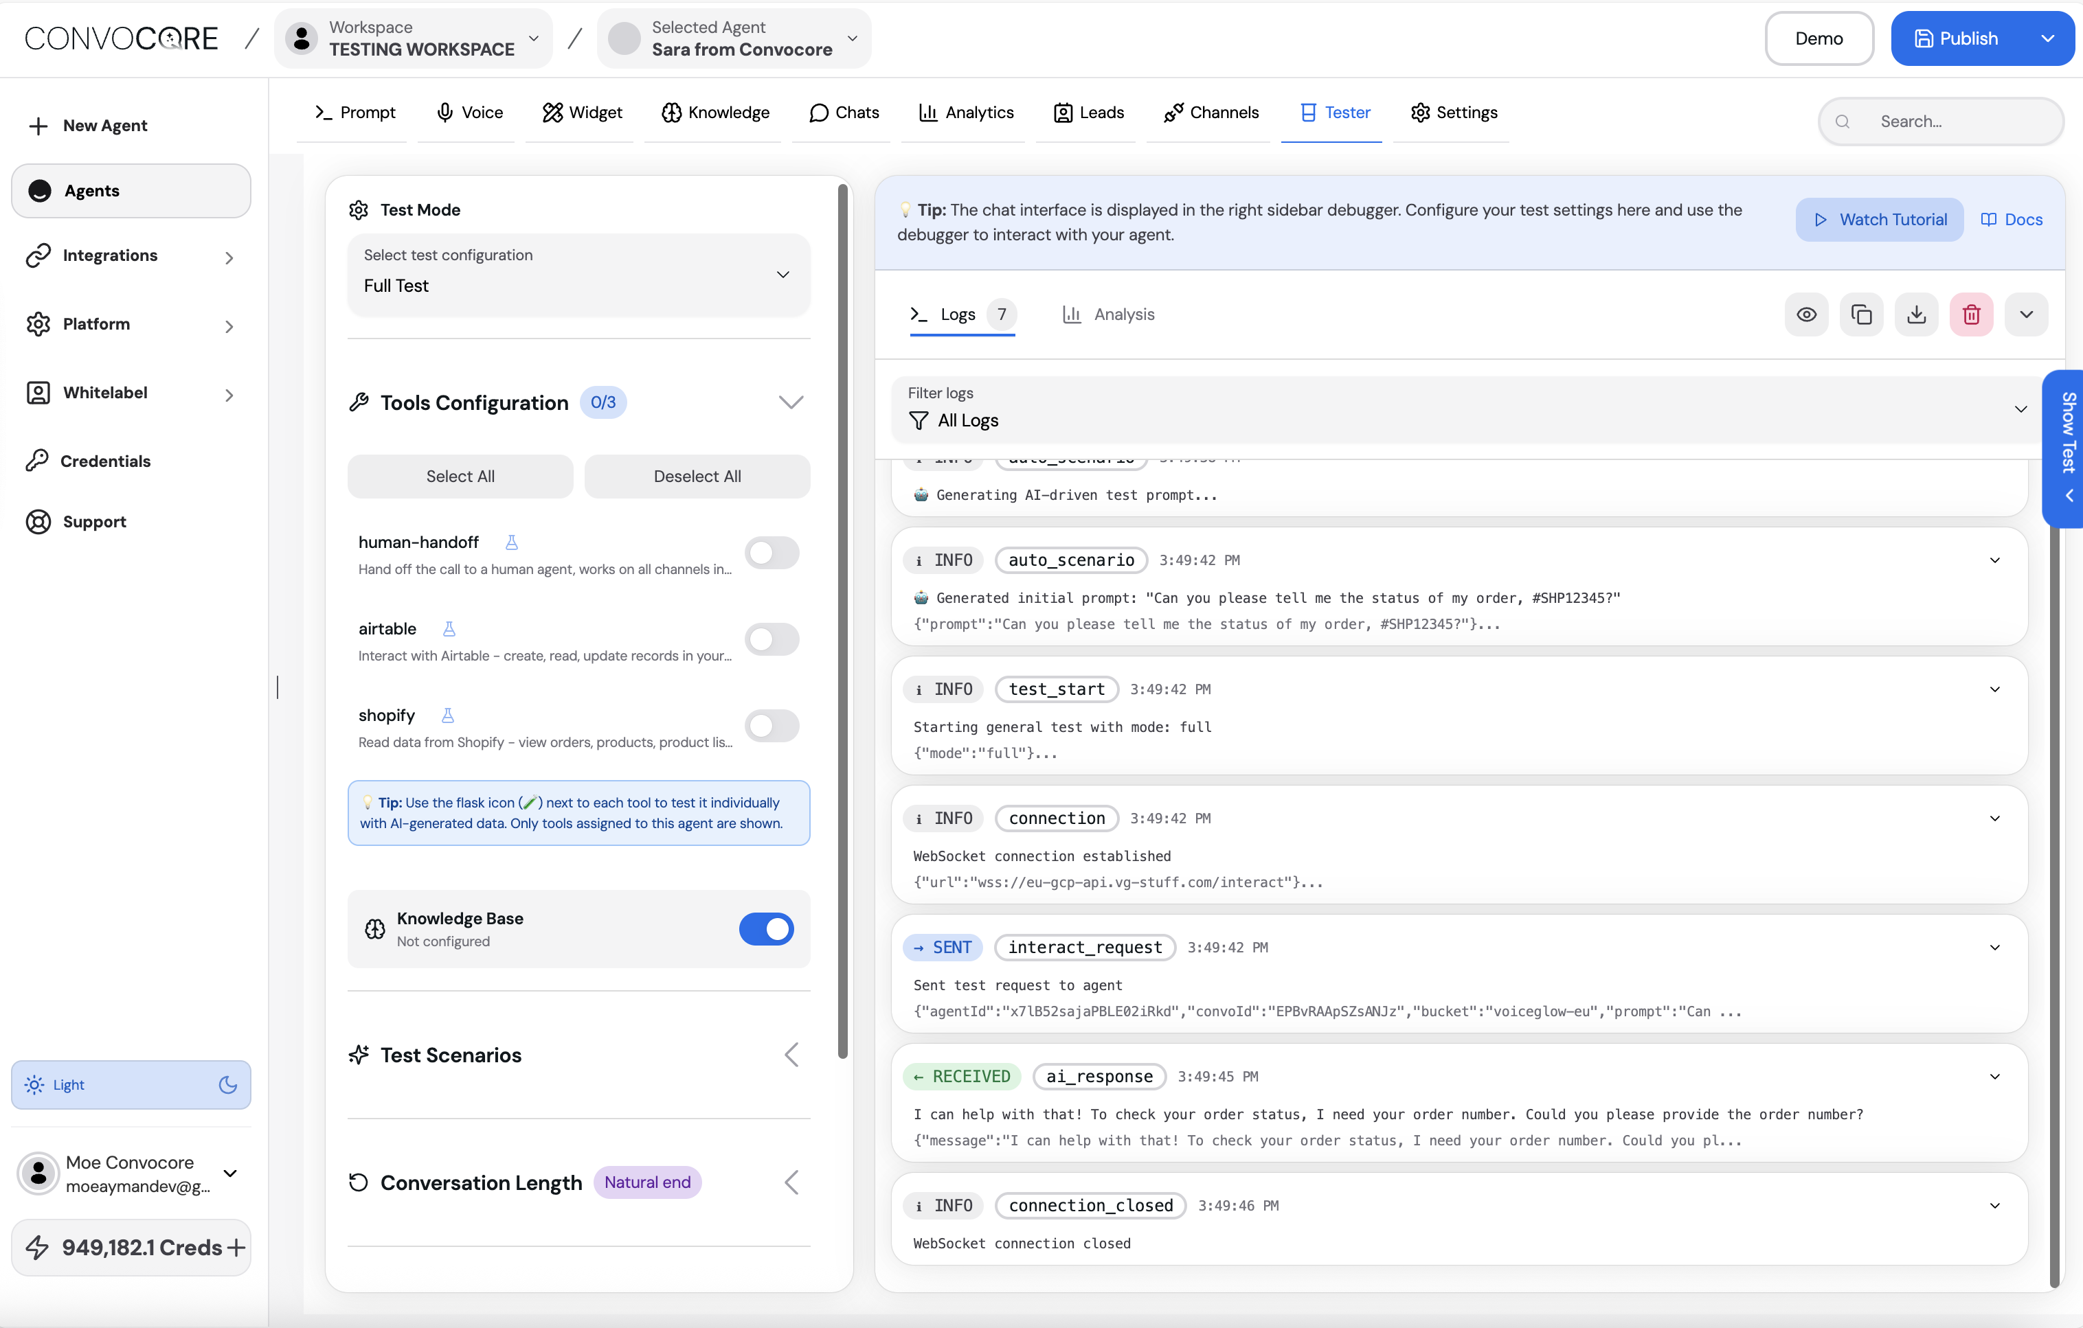
Task: Click the flask test icon beside shopify
Action: [447, 715]
